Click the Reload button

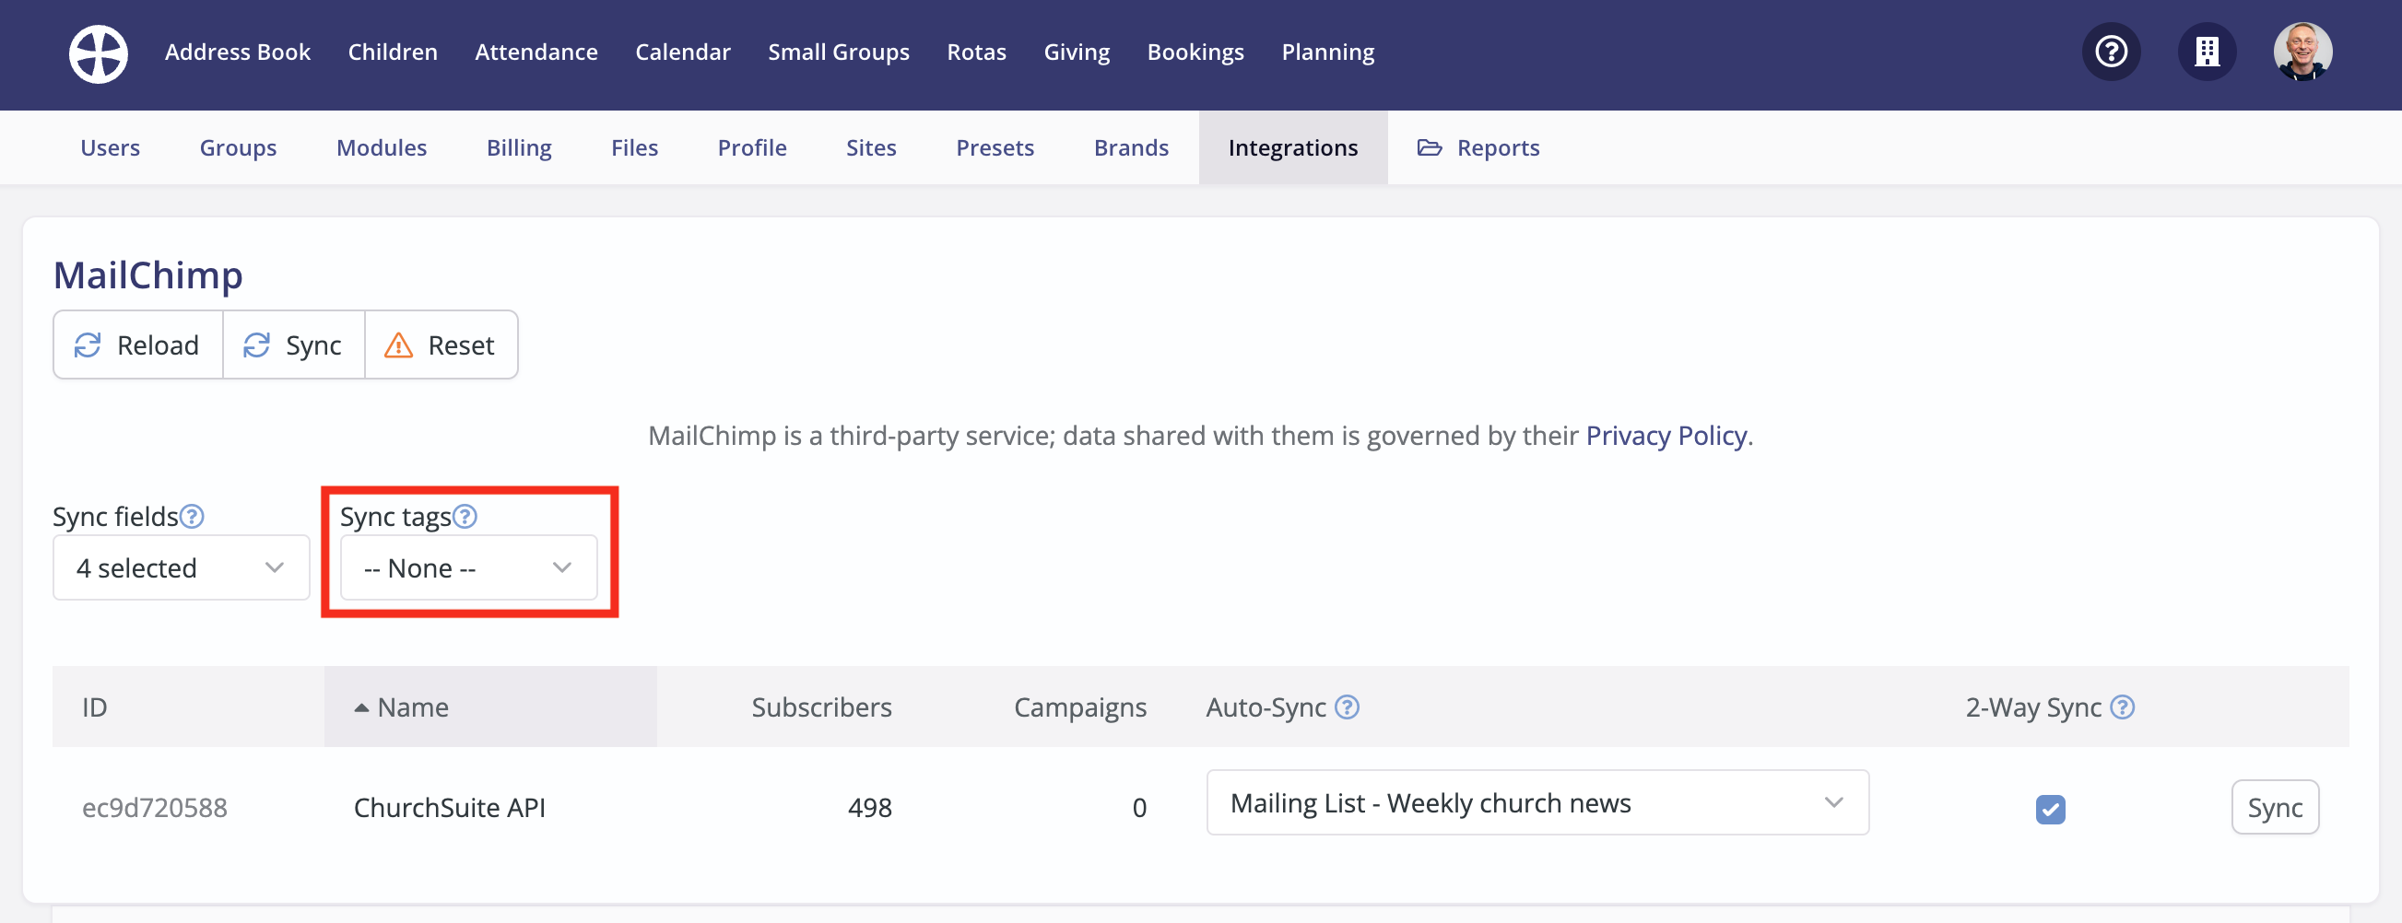(138, 345)
